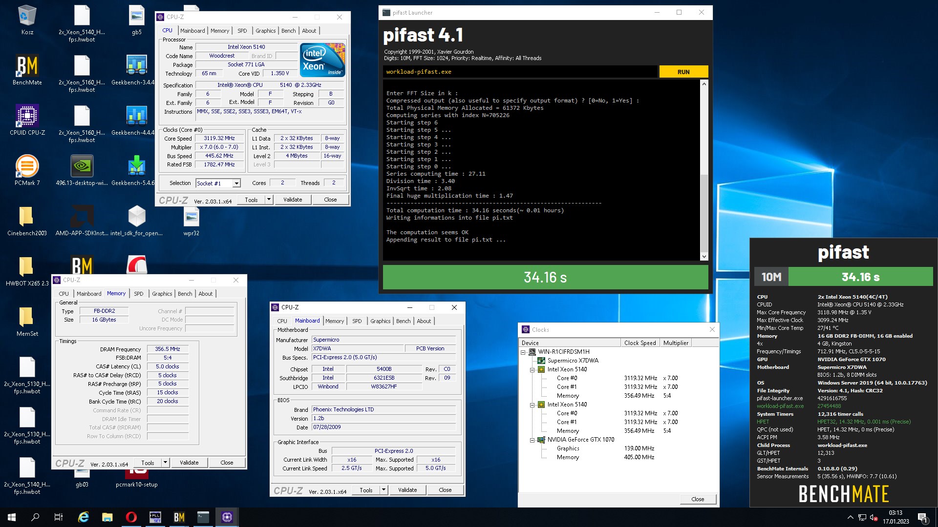Viewport: 938px width, 527px height.
Task: Open the gb5 image file on the desktop
Action: click(x=137, y=20)
